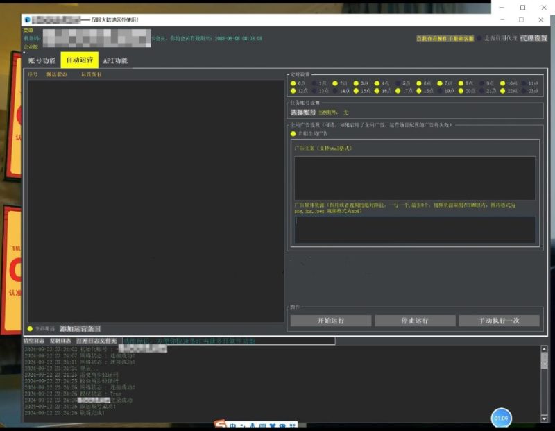Toggle the 12点 schedule option
Screen dimensions: 555x431
coord(293,91)
